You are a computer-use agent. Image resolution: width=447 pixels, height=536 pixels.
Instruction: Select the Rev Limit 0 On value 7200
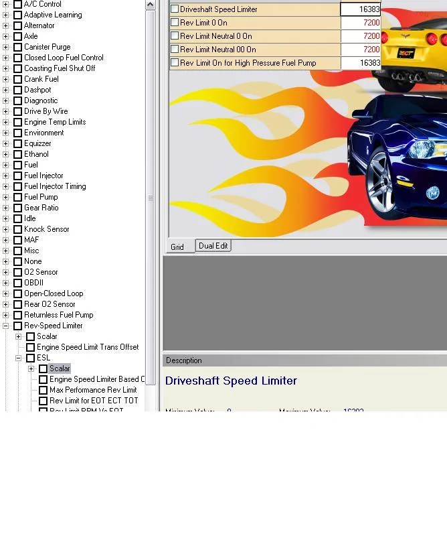(x=361, y=23)
